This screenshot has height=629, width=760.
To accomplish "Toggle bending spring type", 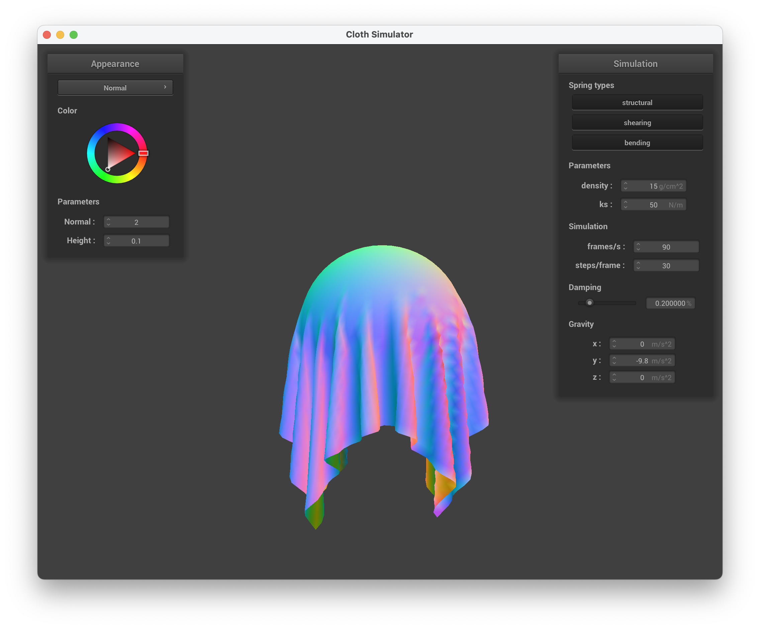I will (637, 143).
